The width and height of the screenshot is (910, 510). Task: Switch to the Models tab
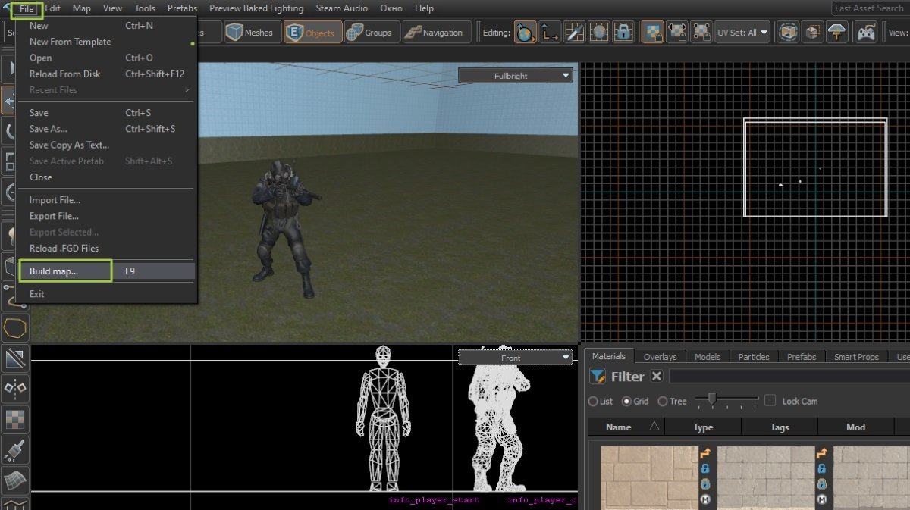coord(708,357)
